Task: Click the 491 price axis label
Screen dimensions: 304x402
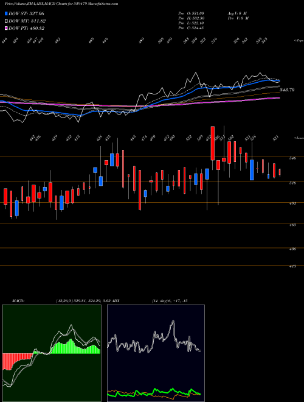Action: (293, 203)
